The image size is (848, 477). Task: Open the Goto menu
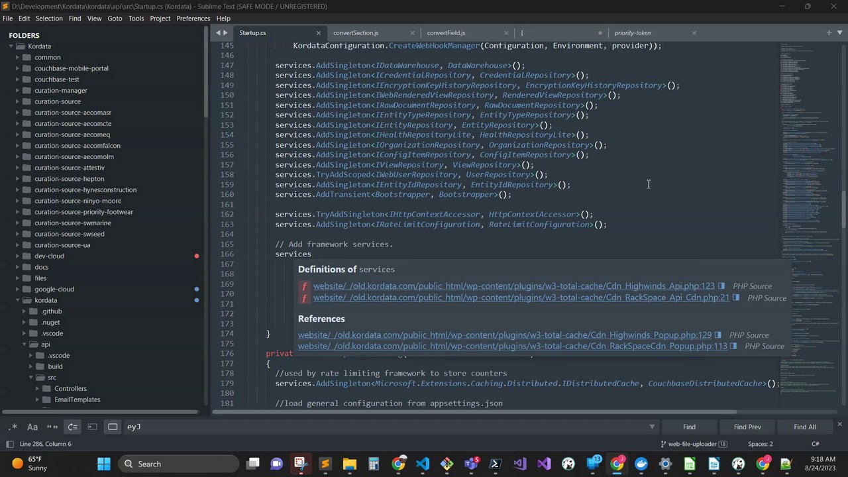(x=115, y=19)
